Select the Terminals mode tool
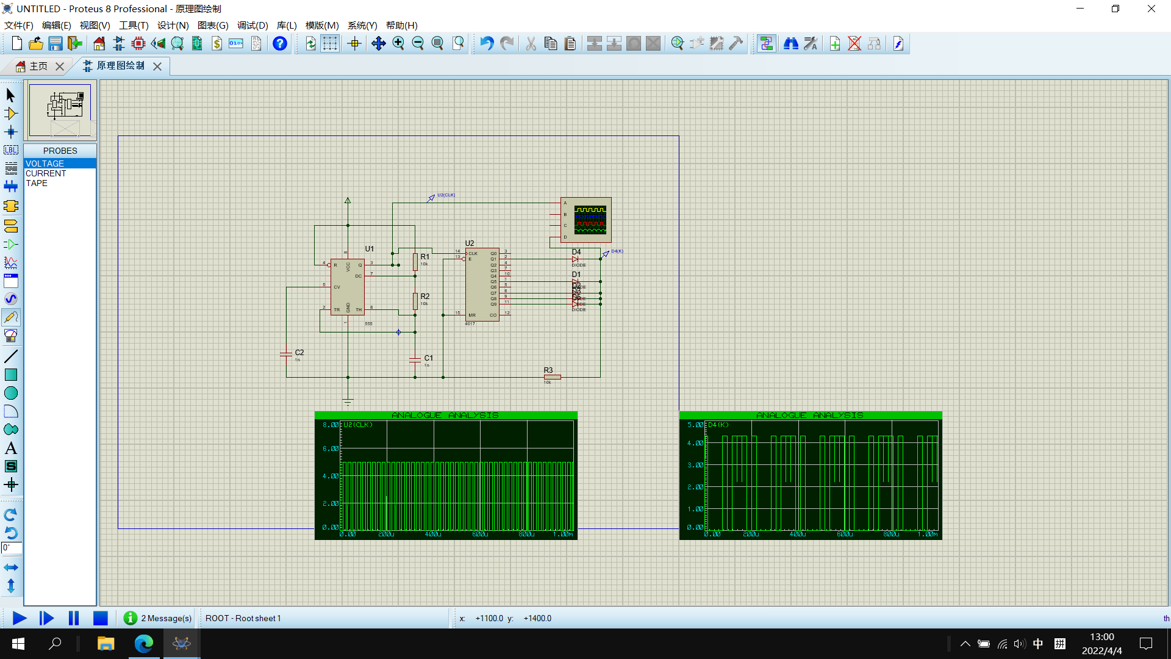This screenshot has height=659, width=1171. pos(11,226)
